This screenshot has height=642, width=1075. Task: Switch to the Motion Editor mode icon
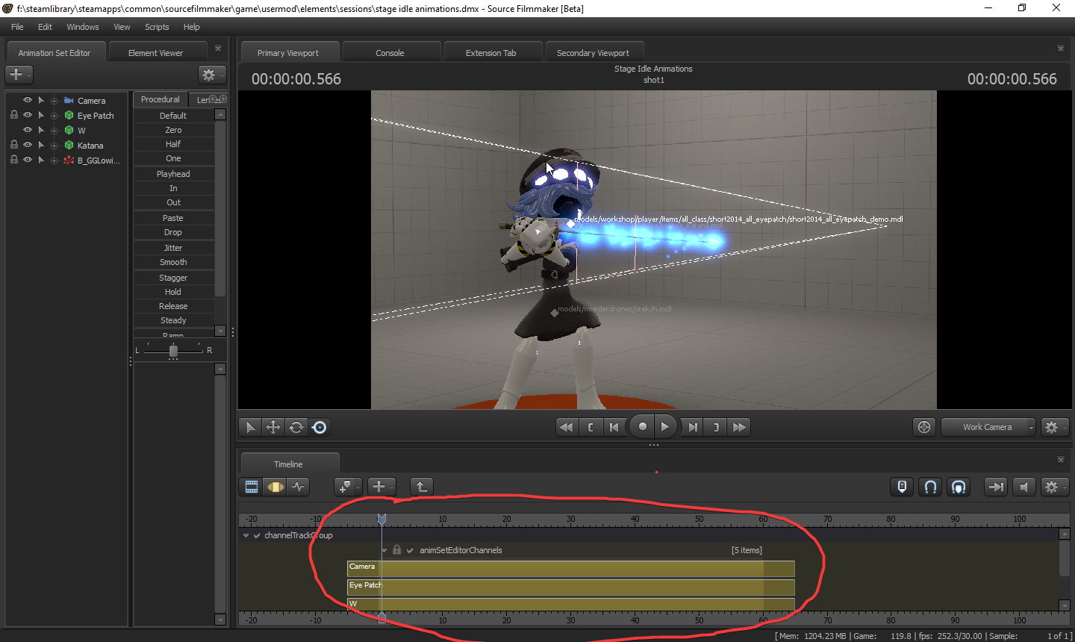275,487
